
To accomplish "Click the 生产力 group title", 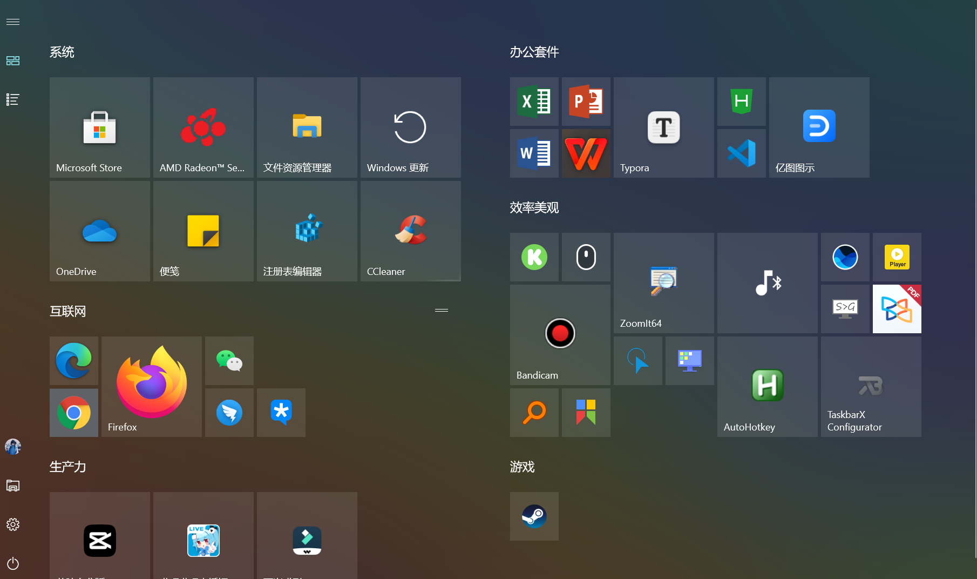I will click(x=68, y=467).
